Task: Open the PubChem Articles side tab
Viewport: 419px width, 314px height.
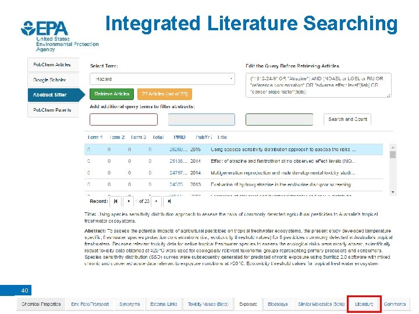Action: [x=53, y=65]
